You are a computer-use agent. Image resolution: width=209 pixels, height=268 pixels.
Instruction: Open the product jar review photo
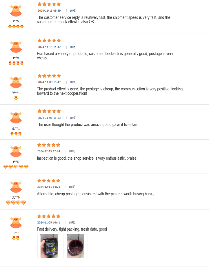(49, 246)
